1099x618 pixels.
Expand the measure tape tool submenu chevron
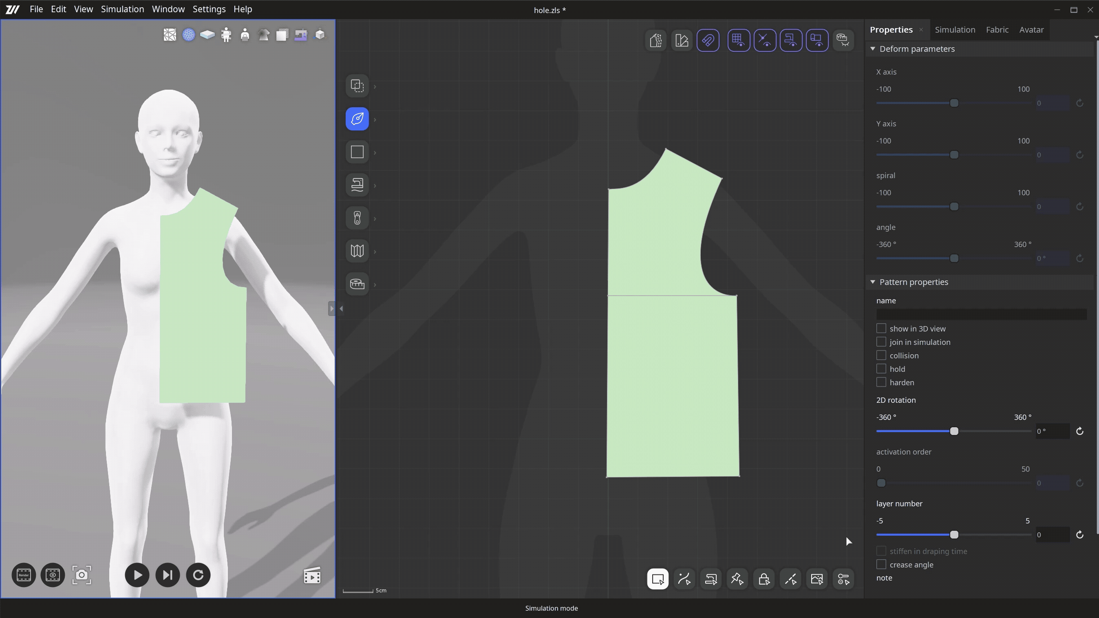[x=375, y=285]
